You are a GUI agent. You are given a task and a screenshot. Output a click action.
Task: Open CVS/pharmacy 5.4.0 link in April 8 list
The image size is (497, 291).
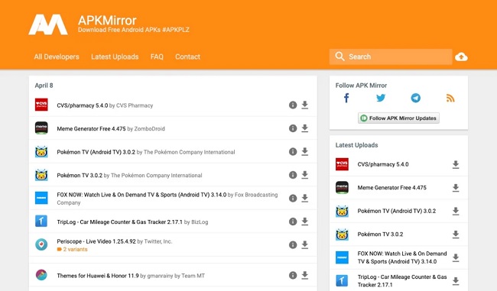point(83,105)
